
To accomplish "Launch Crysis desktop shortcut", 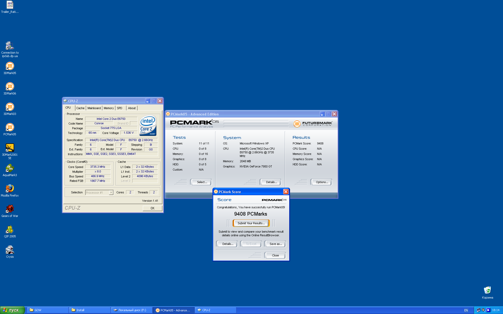I will [10, 252].
